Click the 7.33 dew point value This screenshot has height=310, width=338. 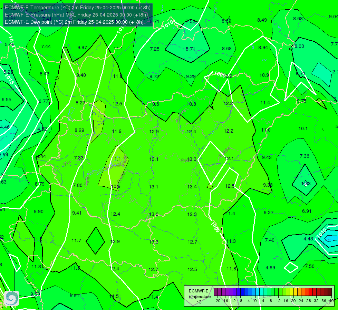[79, 158]
